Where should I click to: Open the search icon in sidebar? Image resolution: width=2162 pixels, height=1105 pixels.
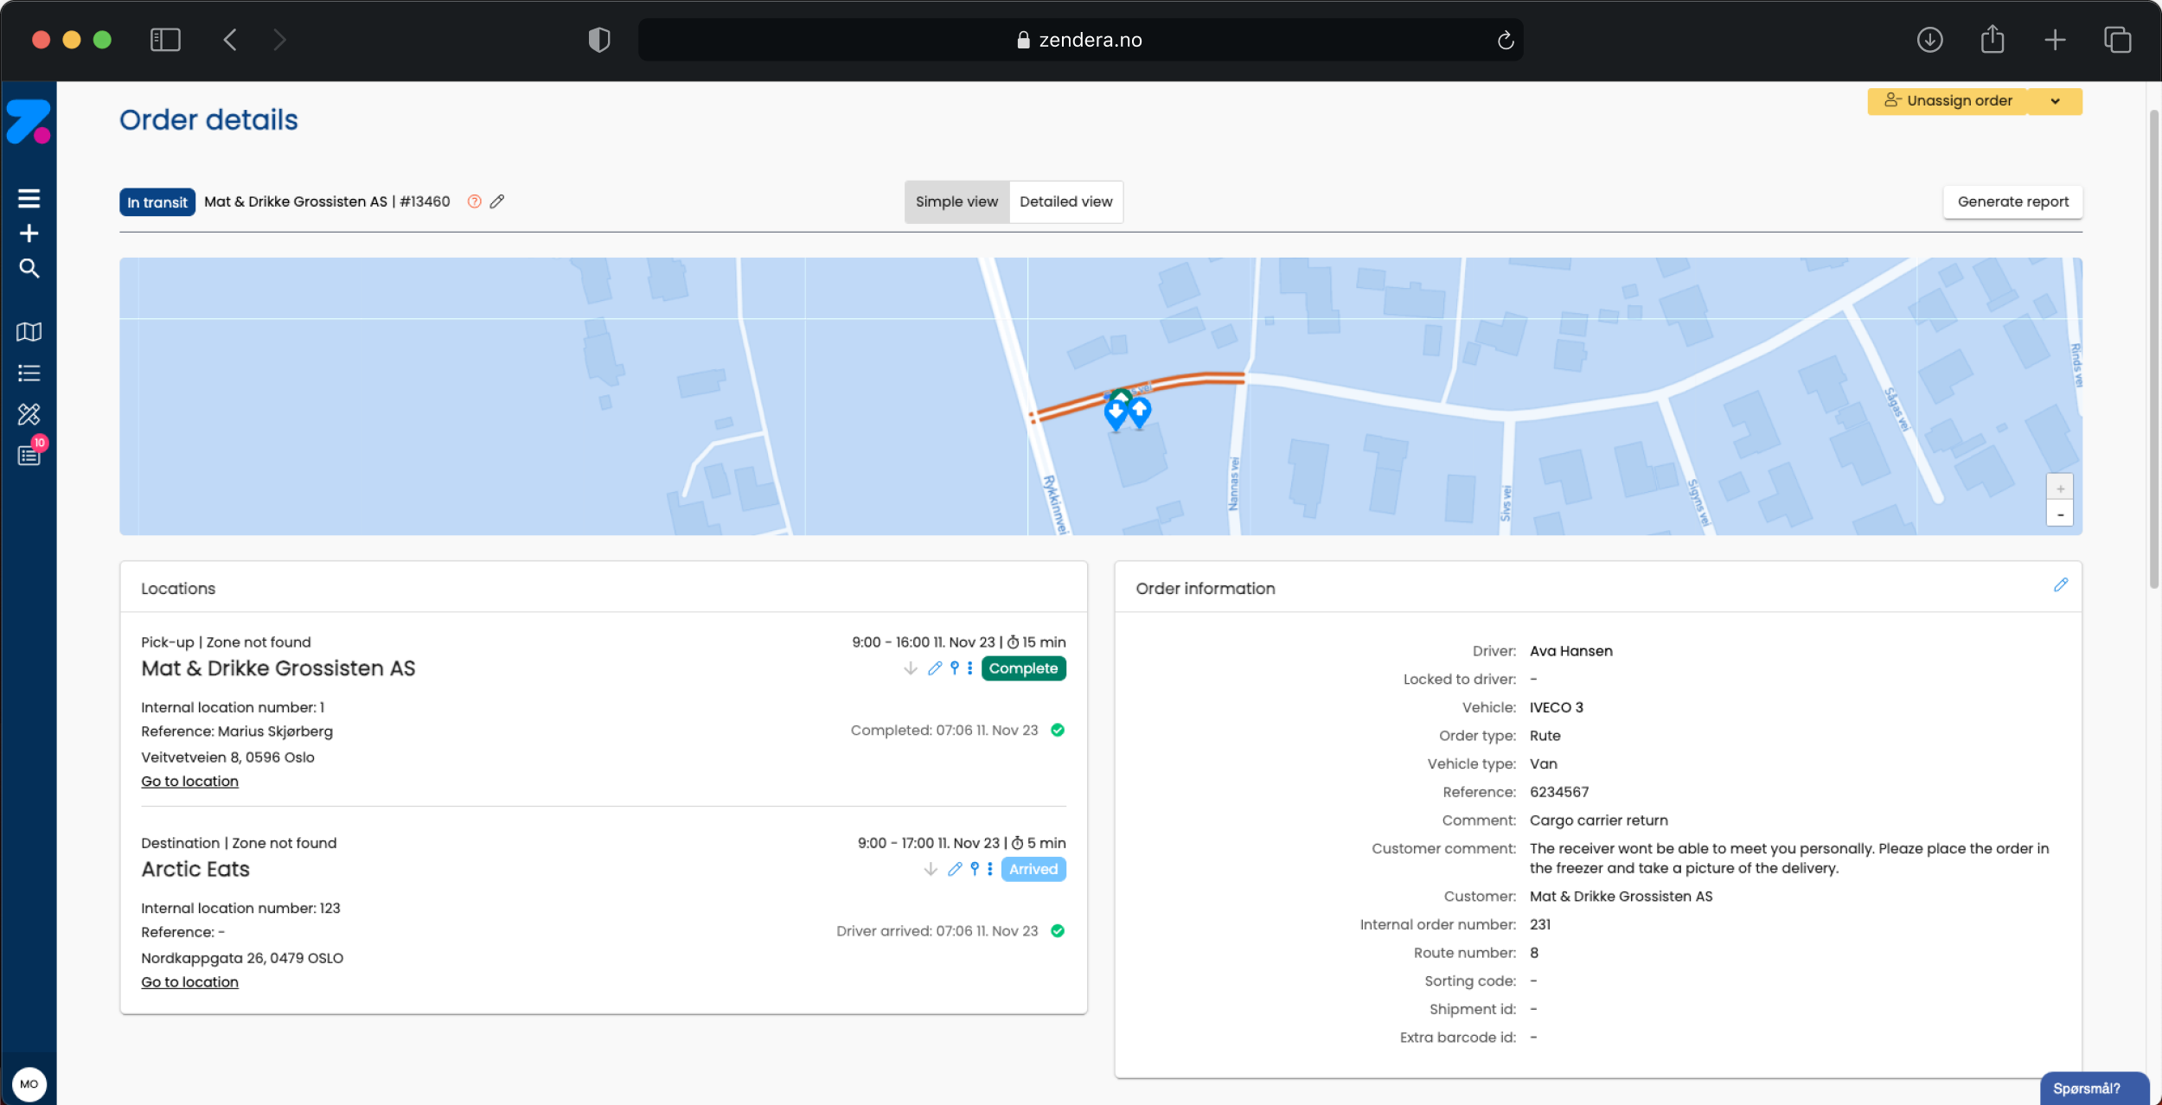29,269
